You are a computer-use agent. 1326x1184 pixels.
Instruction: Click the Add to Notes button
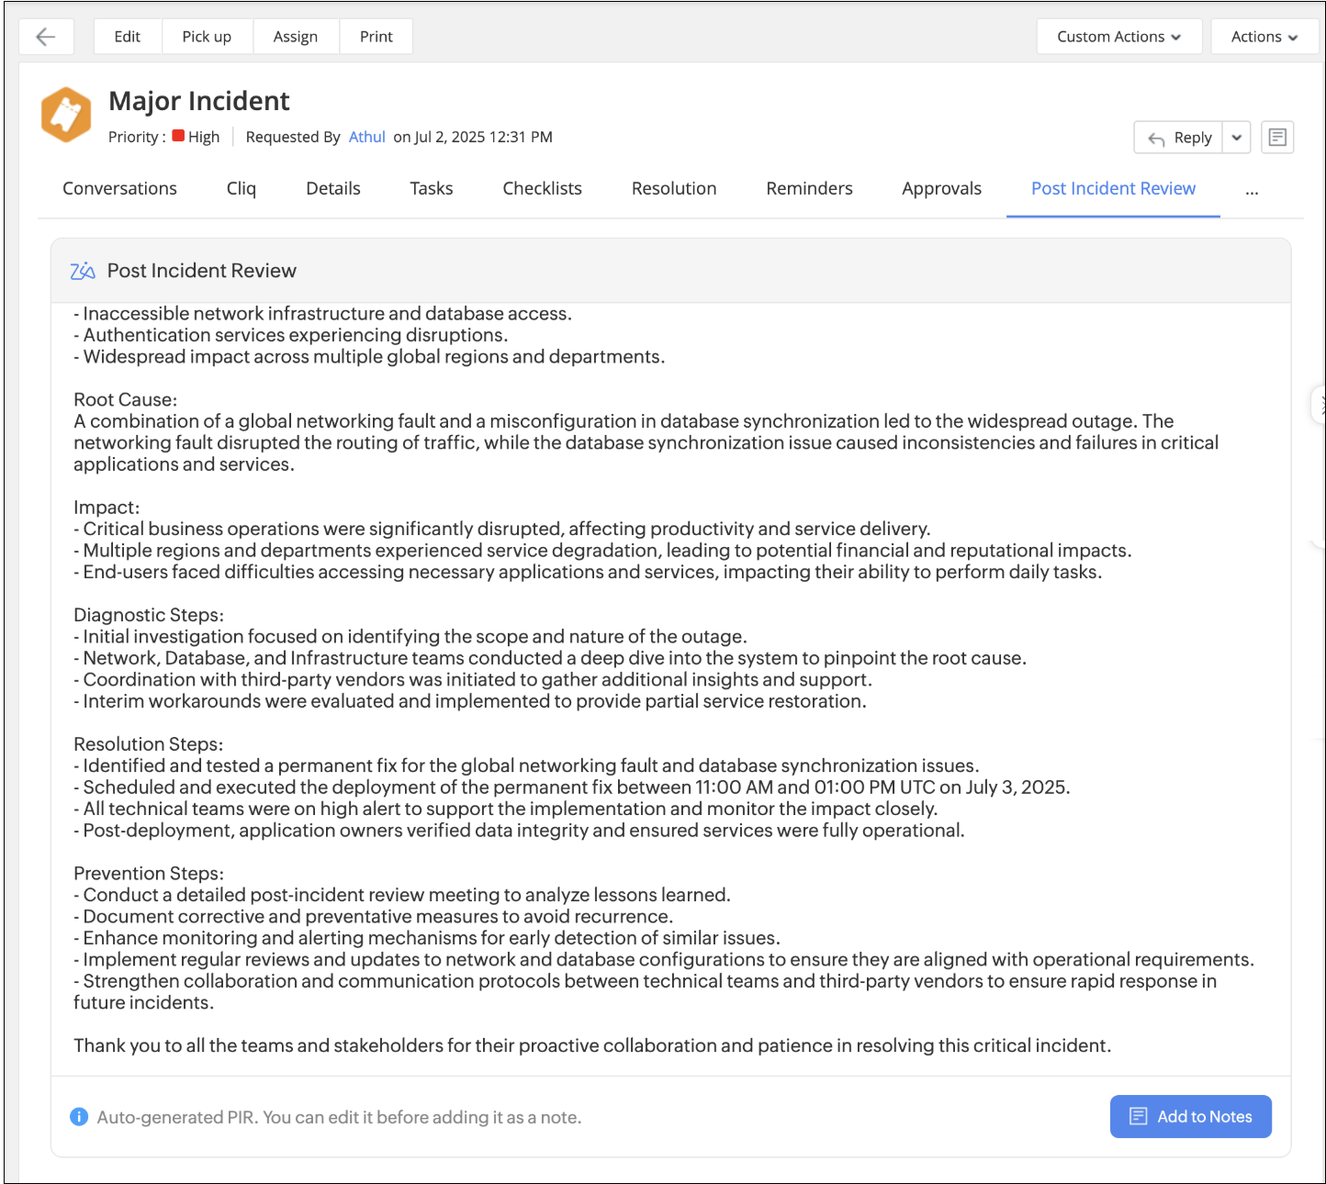(1190, 1116)
